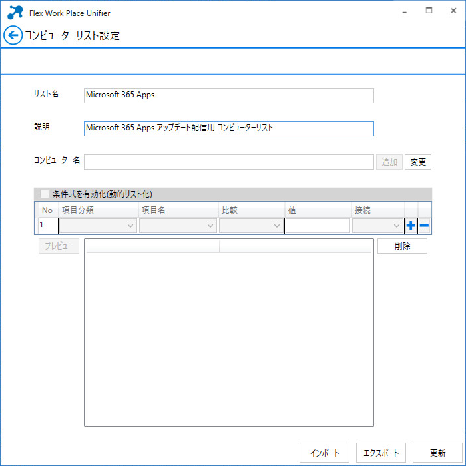
Task: Select the row number 1 cell
Action: point(48,226)
